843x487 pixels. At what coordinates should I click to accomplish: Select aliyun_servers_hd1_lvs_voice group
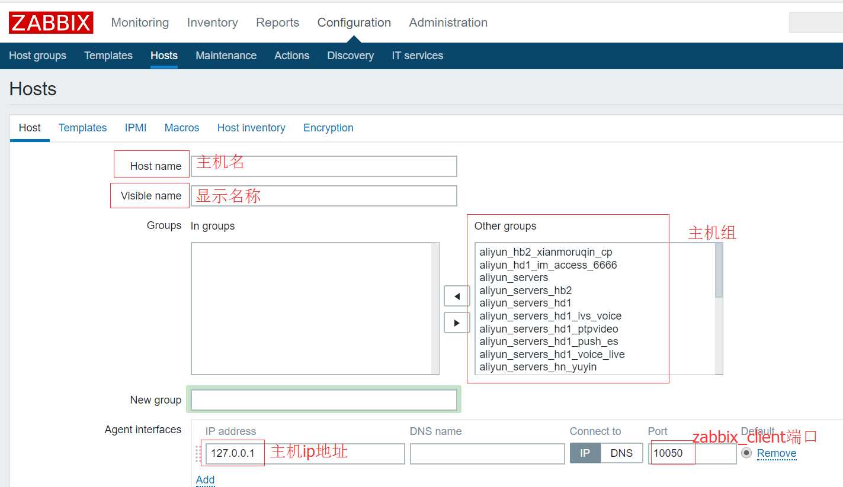(x=550, y=316)
